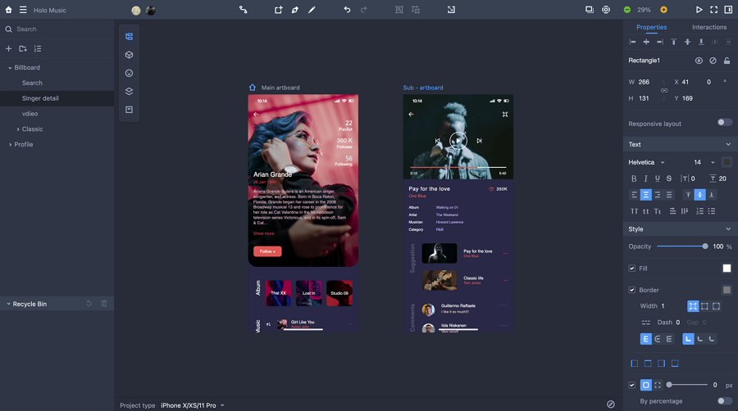The image size is (738, 411).
Task: Open the cube components panel icon
Action: [x=129, y=55]
